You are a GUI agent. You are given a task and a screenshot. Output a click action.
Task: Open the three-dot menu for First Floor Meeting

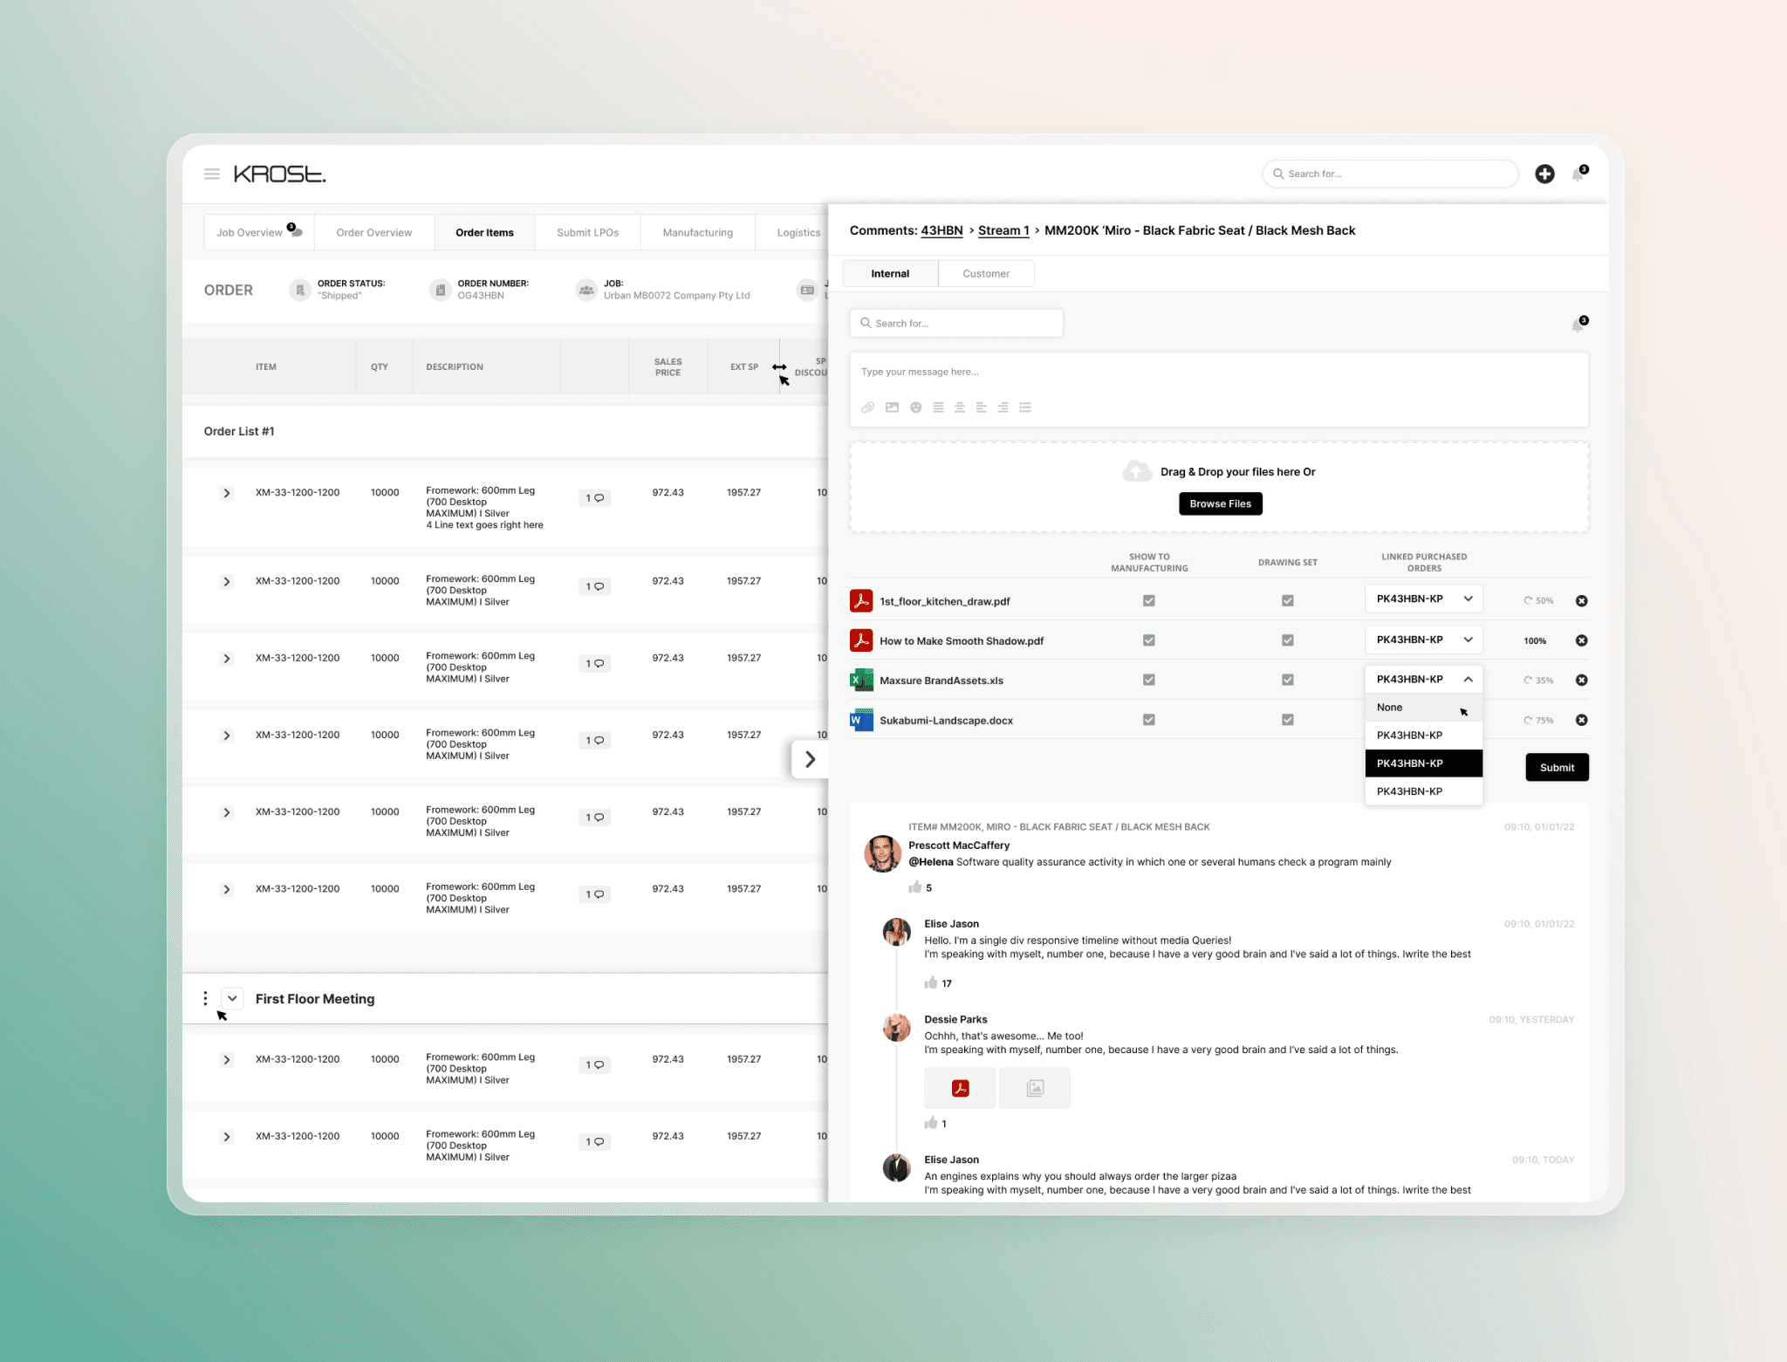(205, 998)
